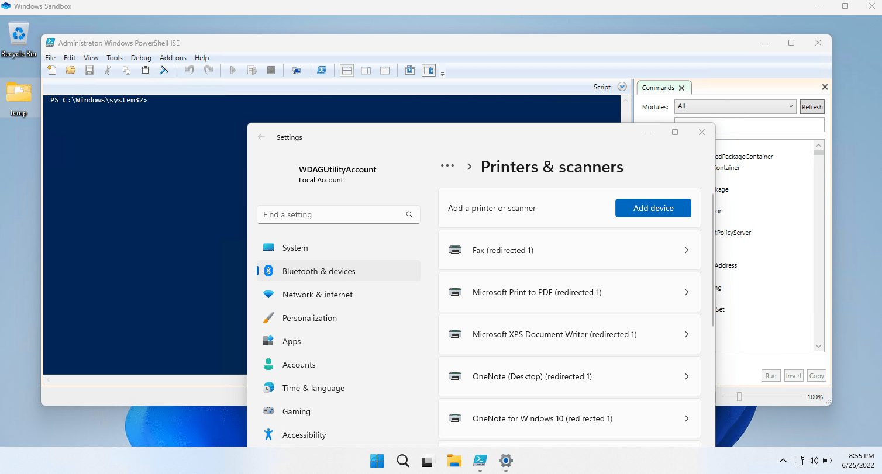Open the Tools menu in PowerShell ISE
This screenshot has width=882, height=474.
coord(114,57)
